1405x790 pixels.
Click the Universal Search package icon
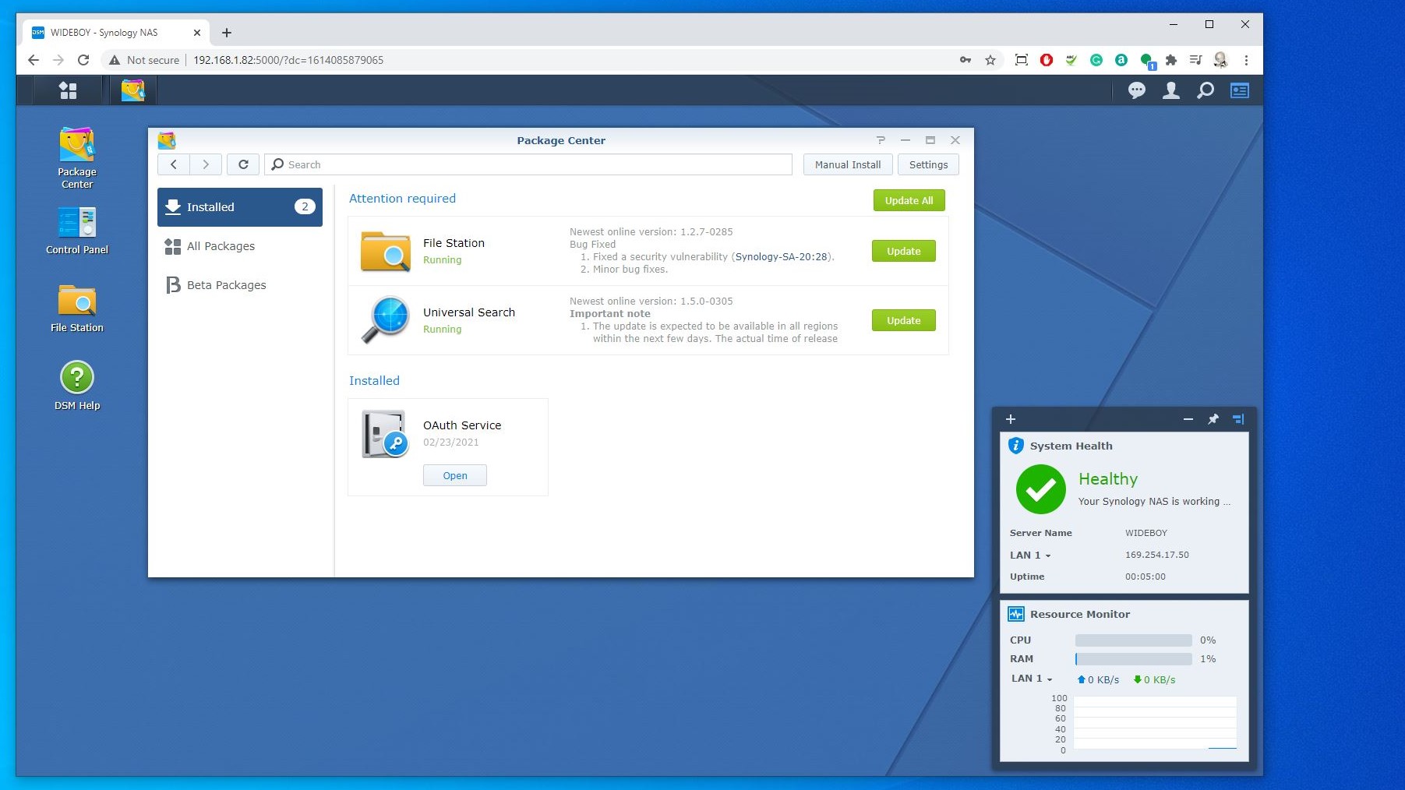(x=385, y=319)
